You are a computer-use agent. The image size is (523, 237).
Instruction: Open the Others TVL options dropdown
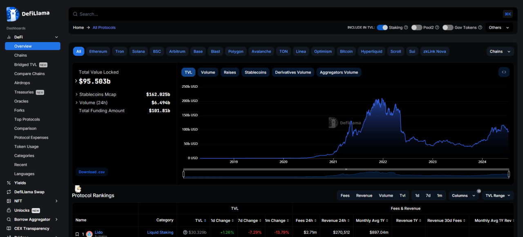coord(499,27)
